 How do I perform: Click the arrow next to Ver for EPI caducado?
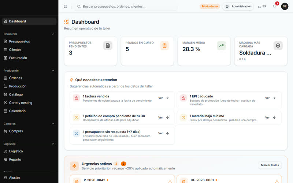pyautogui.click(x=274, y=98)
